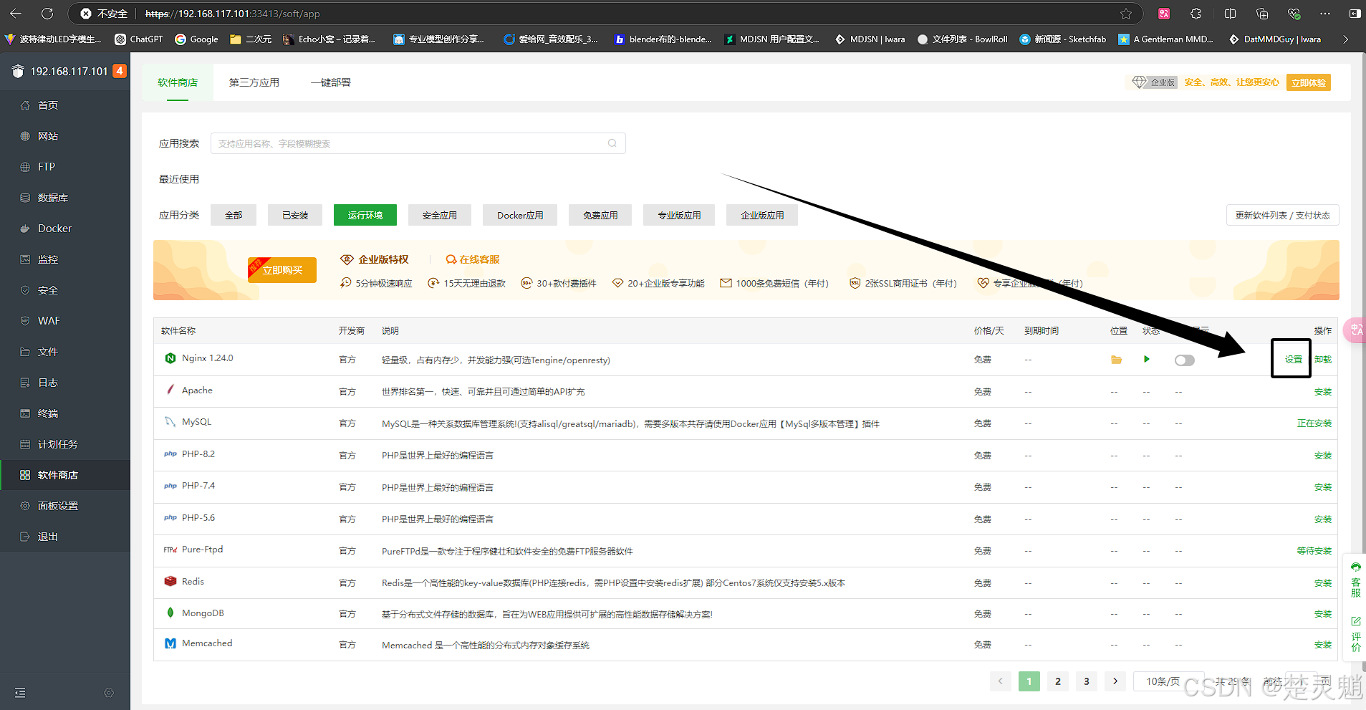1366x710 pixels.
Task: Go to next page arrow in pagination
Action: (1115, 681)
